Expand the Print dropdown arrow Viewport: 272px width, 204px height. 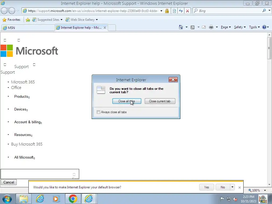(x=217, y=27)
